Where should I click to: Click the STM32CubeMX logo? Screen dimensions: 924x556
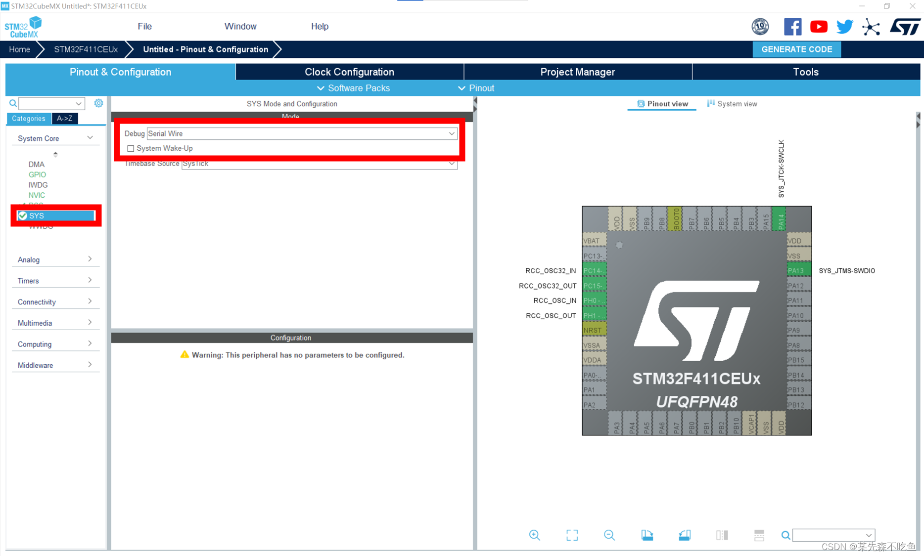(23, 27)
